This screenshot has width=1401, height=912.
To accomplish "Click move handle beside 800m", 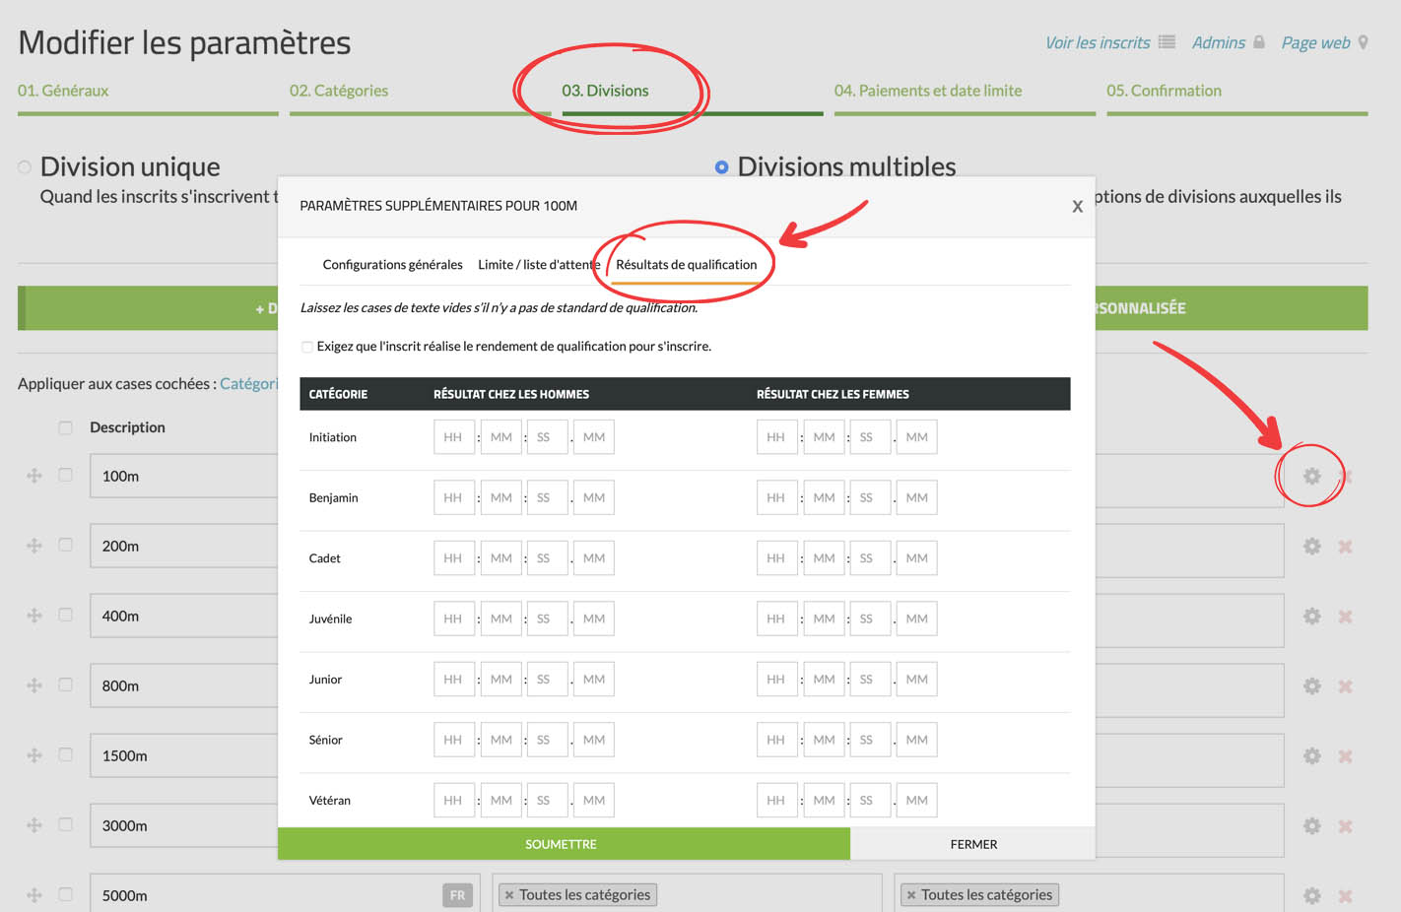I will pyautogui.click(x=34, y=685).
